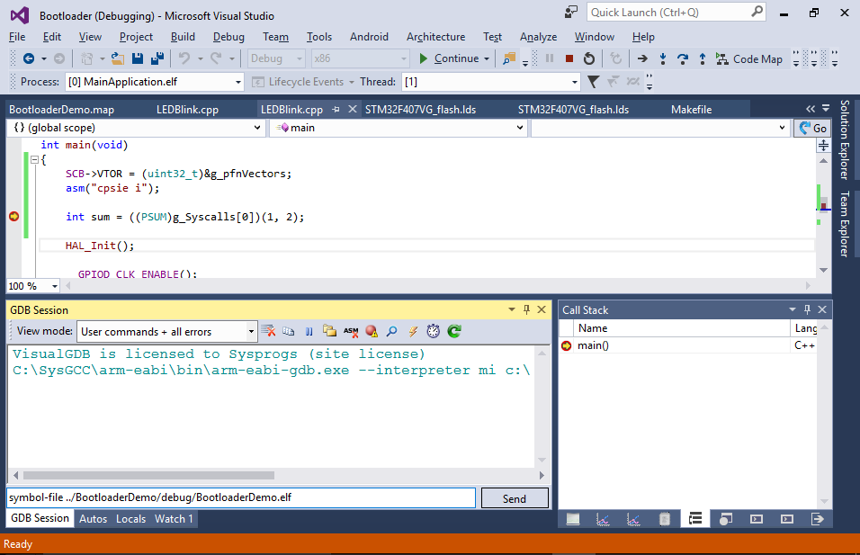860x555 pixels.
Task: Click the Step Out icon
Action: tap(702, 58)
